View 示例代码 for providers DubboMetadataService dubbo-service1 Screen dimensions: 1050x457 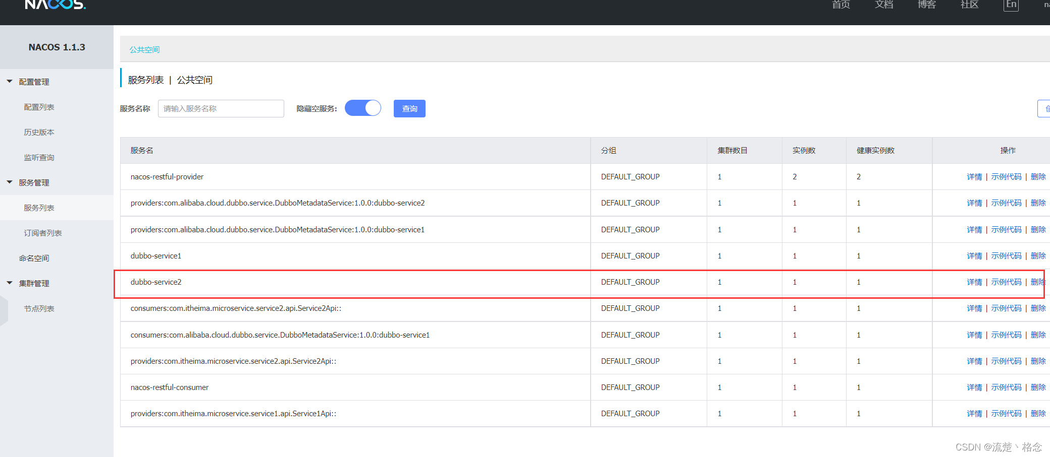click(1006, 230)
